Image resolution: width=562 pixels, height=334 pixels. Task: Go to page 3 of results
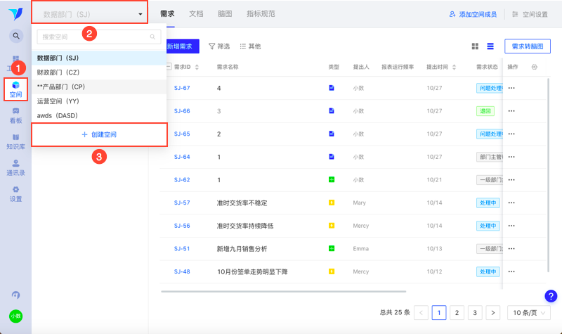(475, 313)
